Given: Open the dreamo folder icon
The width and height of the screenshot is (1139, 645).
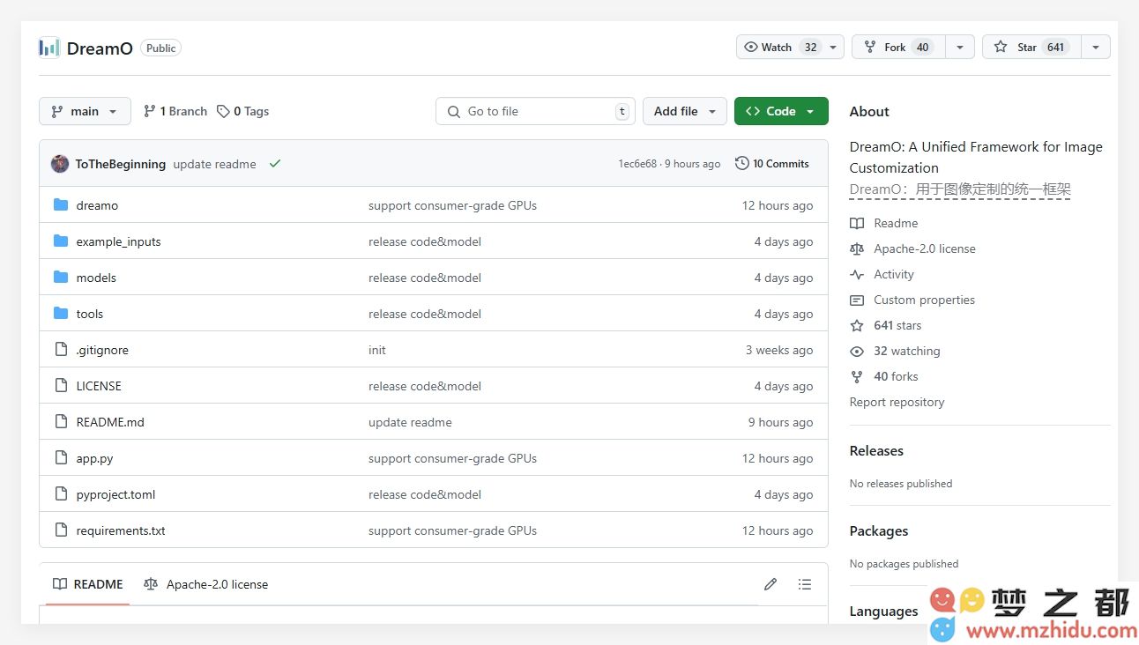Looking at the screenshot, I should pos(61,205).
